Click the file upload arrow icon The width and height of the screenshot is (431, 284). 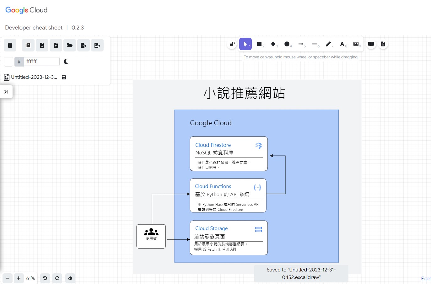coord(56,45)
